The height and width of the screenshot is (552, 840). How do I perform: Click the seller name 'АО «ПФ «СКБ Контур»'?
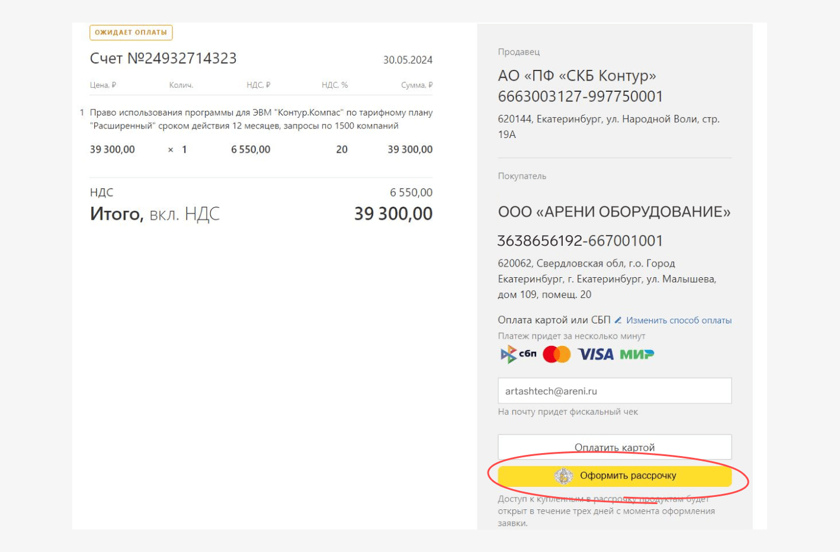point(577,76)
